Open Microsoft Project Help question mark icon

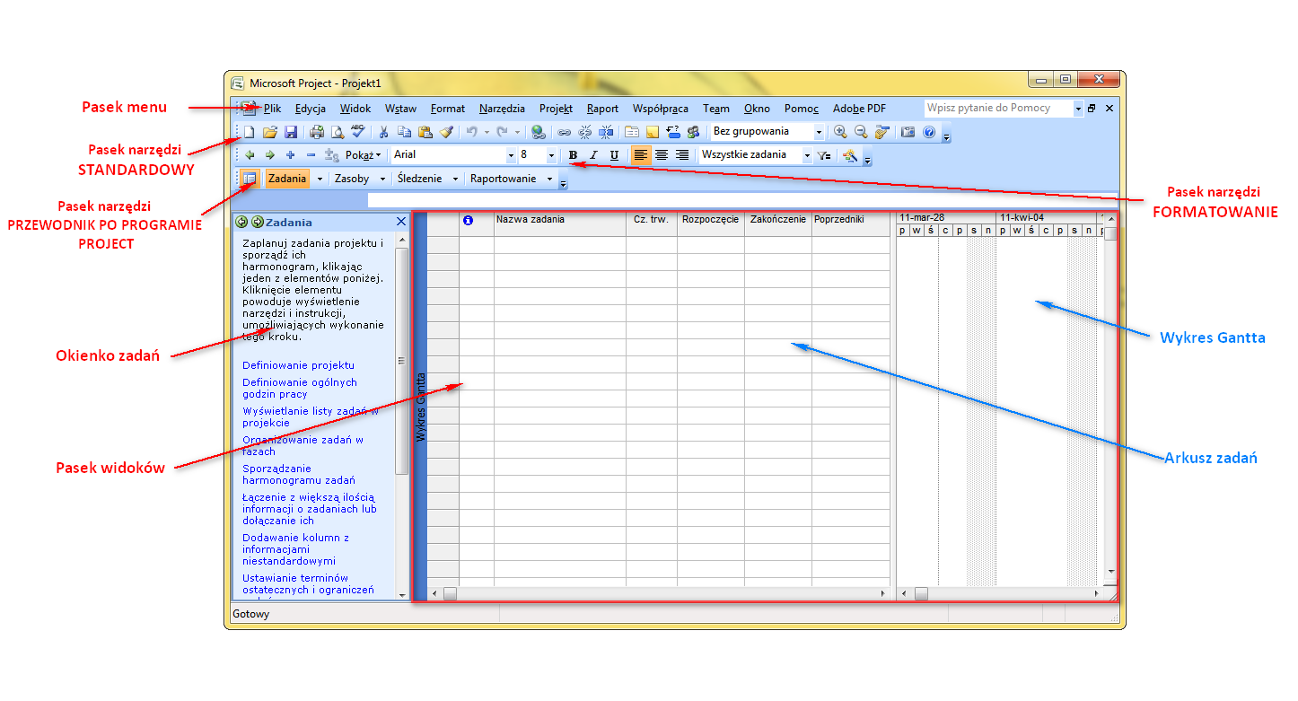click(929, 132)
